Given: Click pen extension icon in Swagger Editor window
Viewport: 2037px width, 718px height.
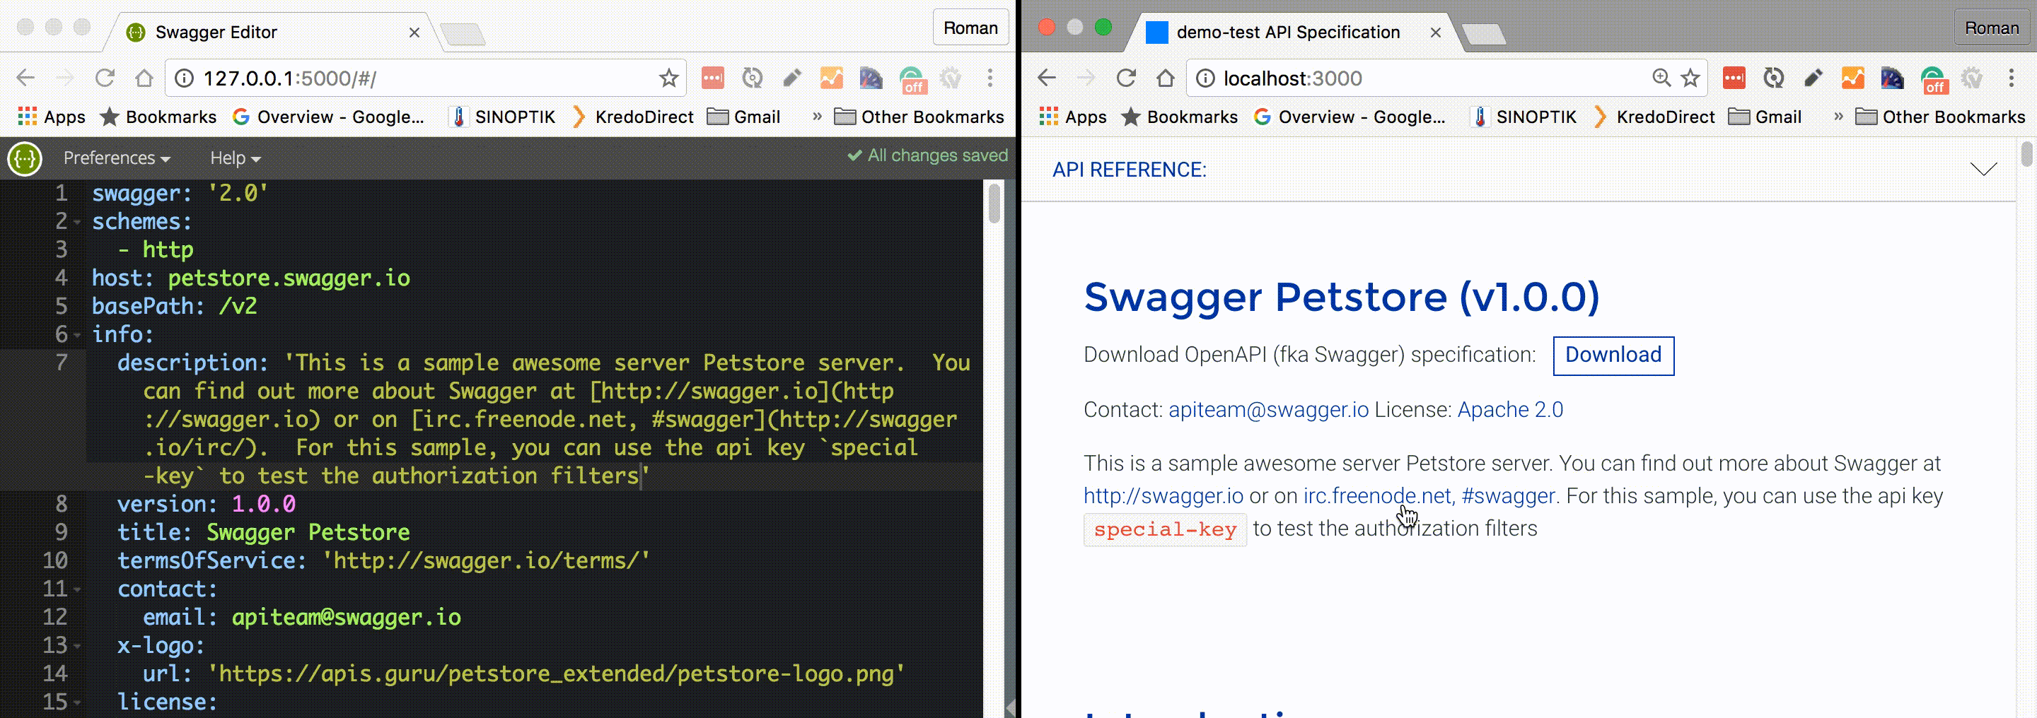Looking at the screenshot, I should tap(791, 78).
